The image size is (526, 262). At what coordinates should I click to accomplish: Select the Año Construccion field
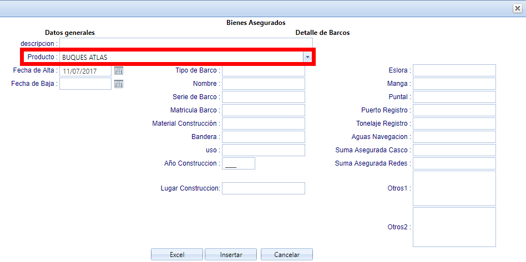pos(238,163)
